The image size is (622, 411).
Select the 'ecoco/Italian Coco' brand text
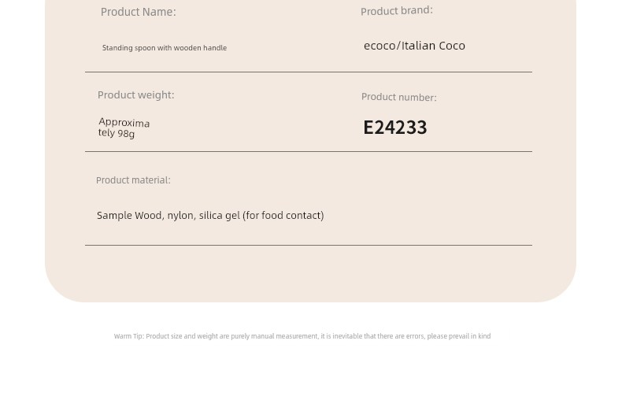[x=414, y=46]
